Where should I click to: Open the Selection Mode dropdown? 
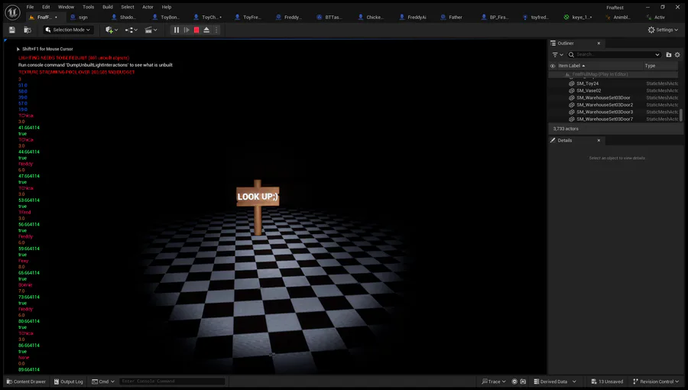coord(68,30)
